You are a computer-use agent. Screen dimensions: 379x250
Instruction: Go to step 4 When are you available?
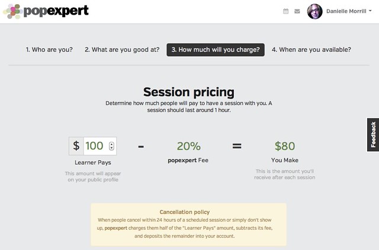pos(311,50)
